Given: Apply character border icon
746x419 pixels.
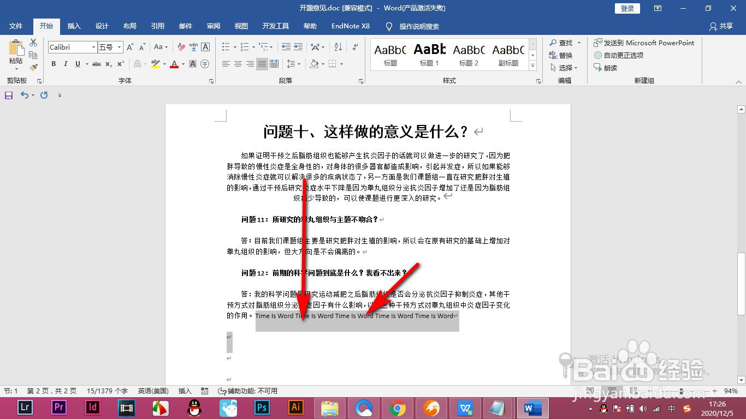Looking at the screenshot, I should [205, 47].
